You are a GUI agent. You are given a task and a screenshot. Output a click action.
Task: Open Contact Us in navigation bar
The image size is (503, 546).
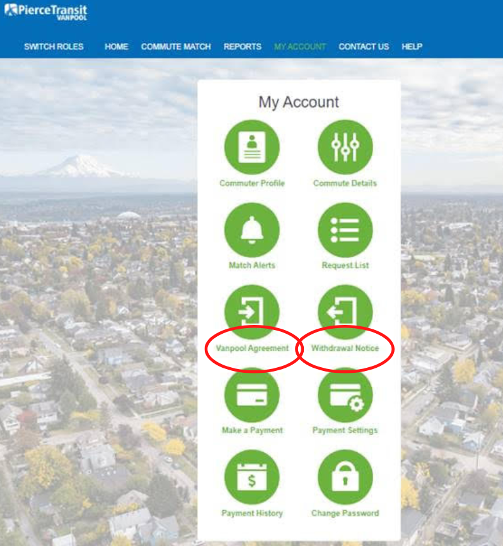click(x=364, y=47)
